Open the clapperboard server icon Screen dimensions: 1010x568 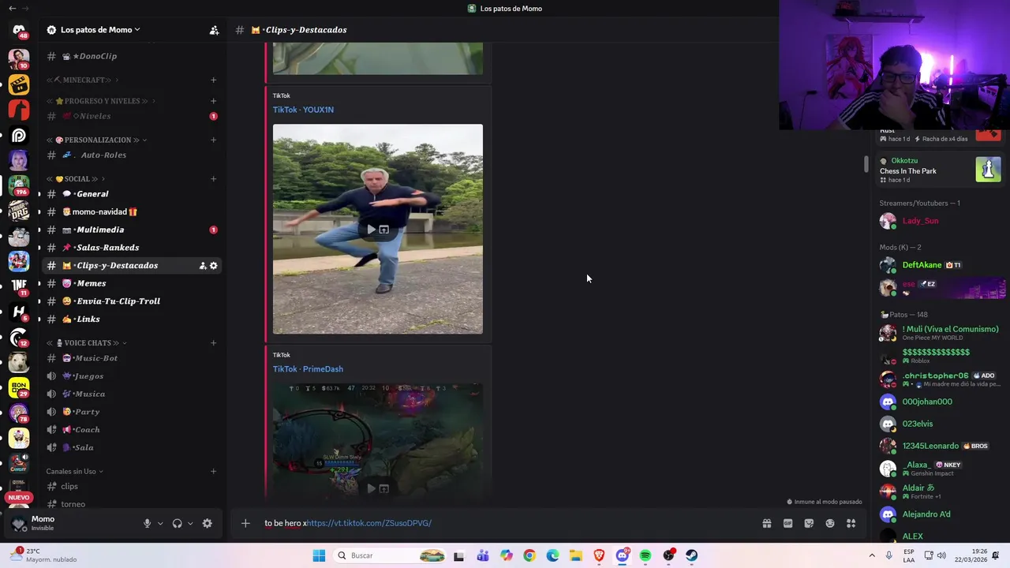(19, 84)
